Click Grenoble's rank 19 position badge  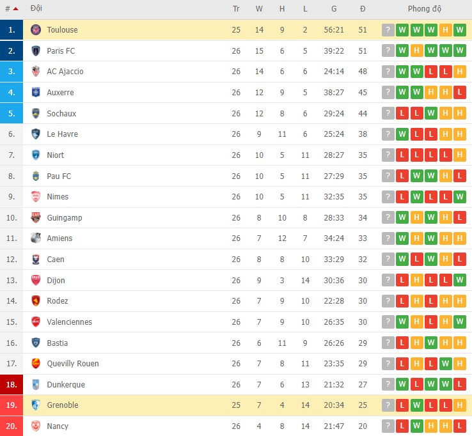(12, 405)
